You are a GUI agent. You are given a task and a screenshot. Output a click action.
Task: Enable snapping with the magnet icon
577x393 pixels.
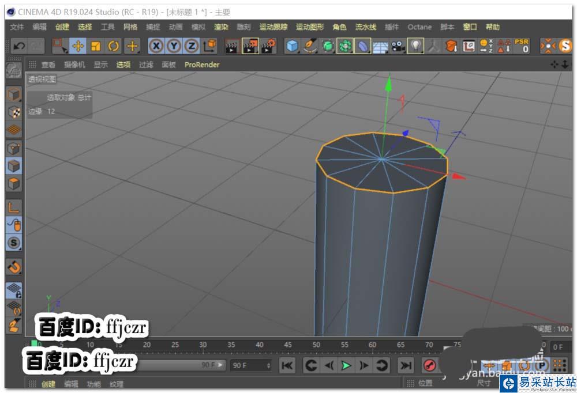[14, 266]
